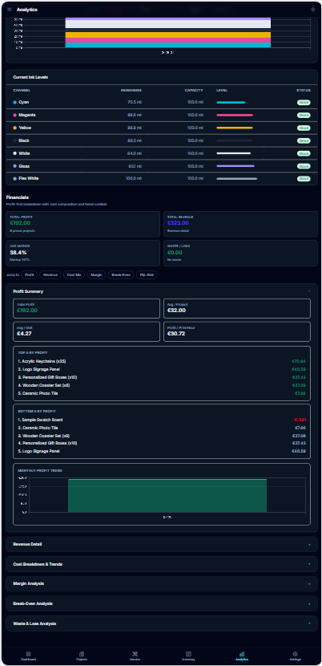The width and height of the screenshot is (322, 666).
Task: Click the White channel dot
Action: (15, 153)
